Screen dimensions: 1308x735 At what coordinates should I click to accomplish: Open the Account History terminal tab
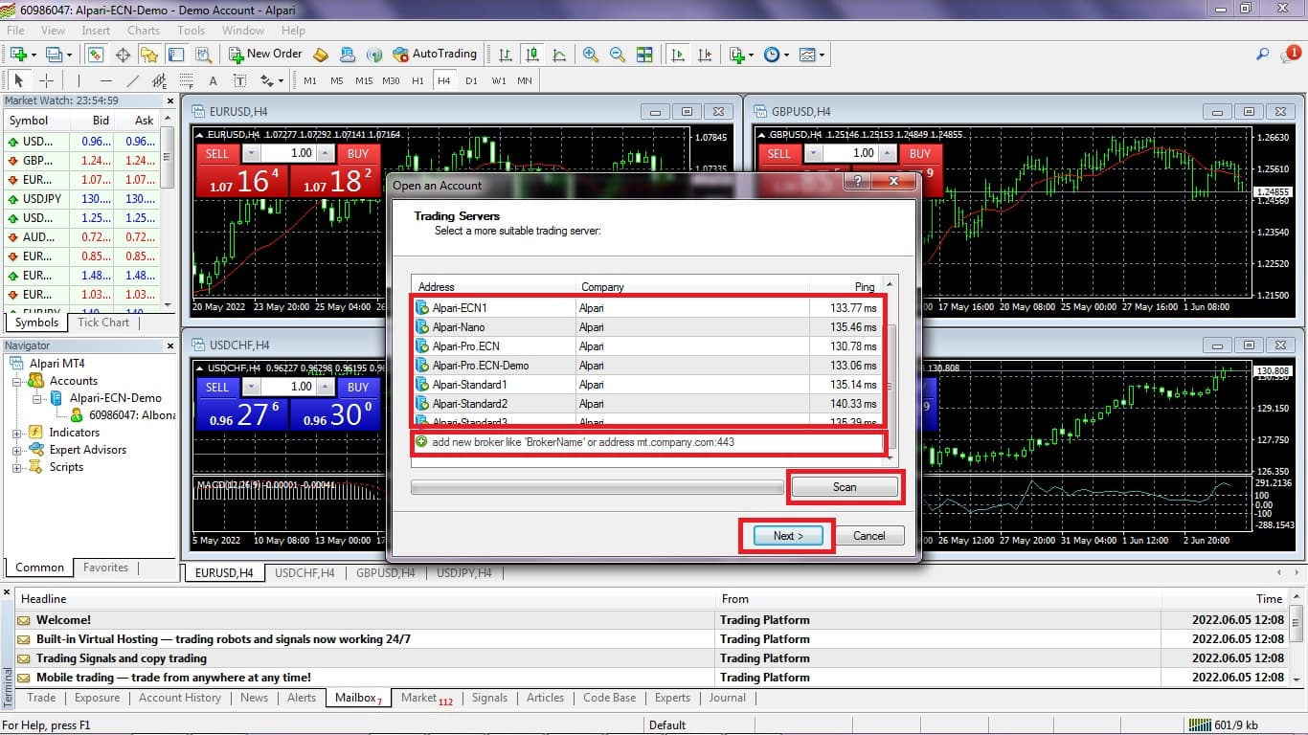pyautogui.click(x=180, y=698)
